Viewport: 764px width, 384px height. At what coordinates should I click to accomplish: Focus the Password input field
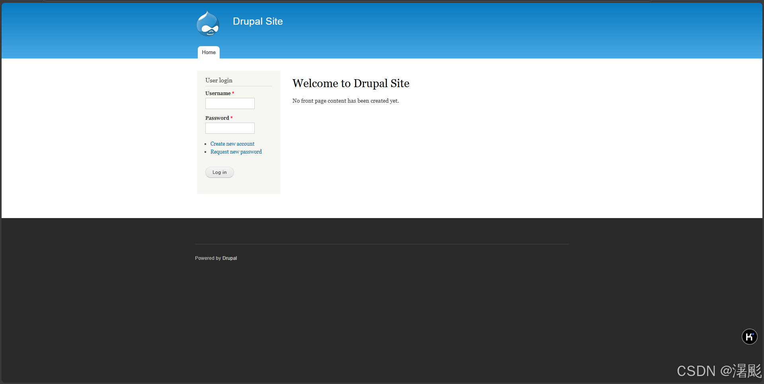[x=230, y=128]
